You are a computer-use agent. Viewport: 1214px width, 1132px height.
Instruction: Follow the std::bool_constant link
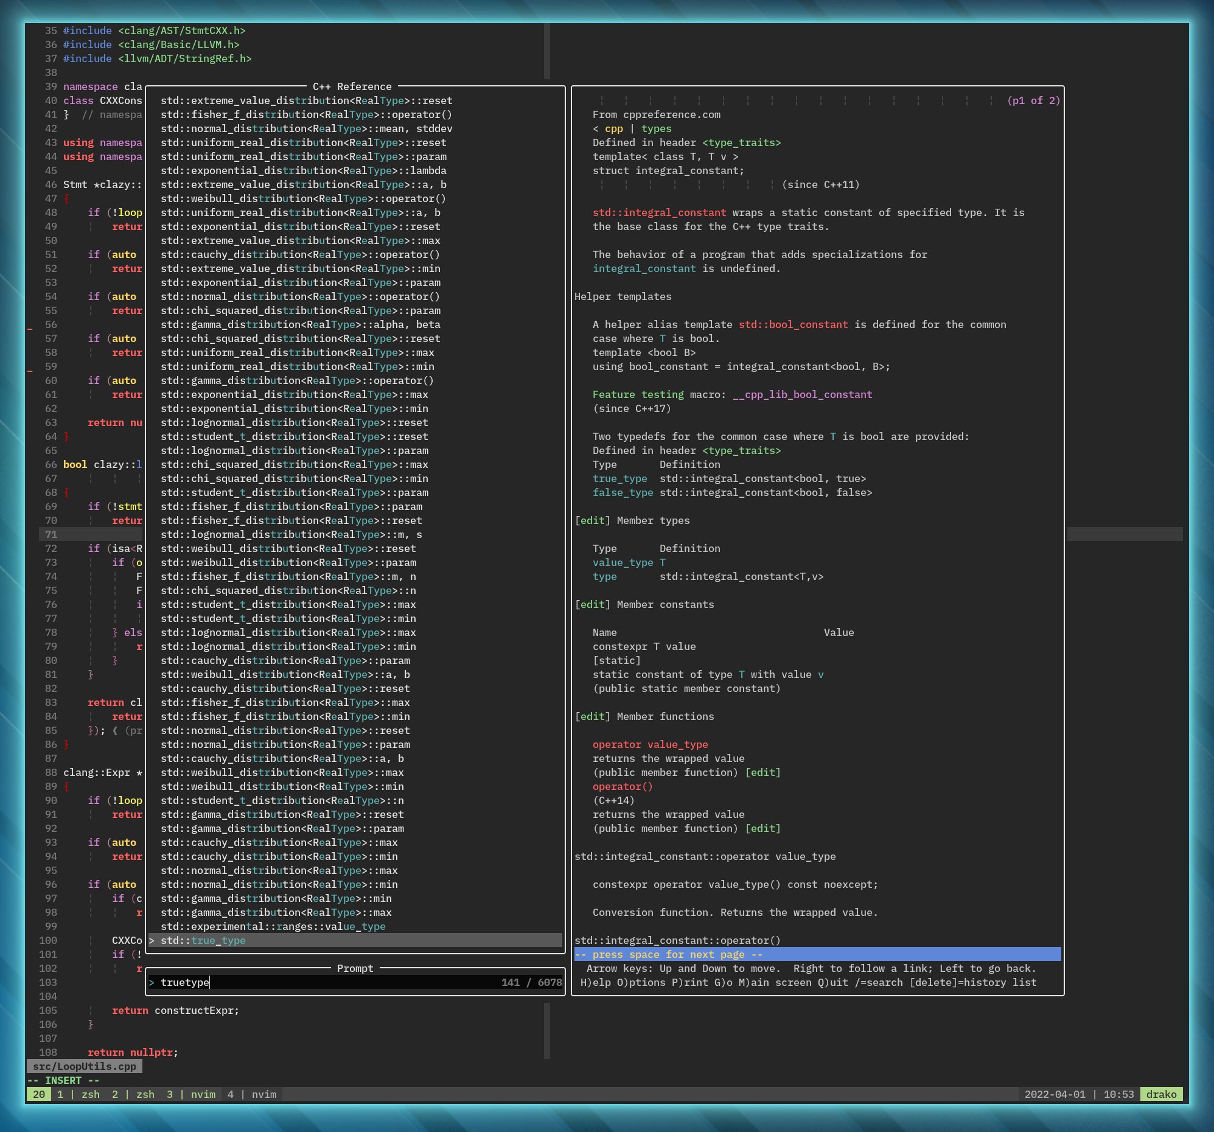pyautogui.click(x=794, y=324)
